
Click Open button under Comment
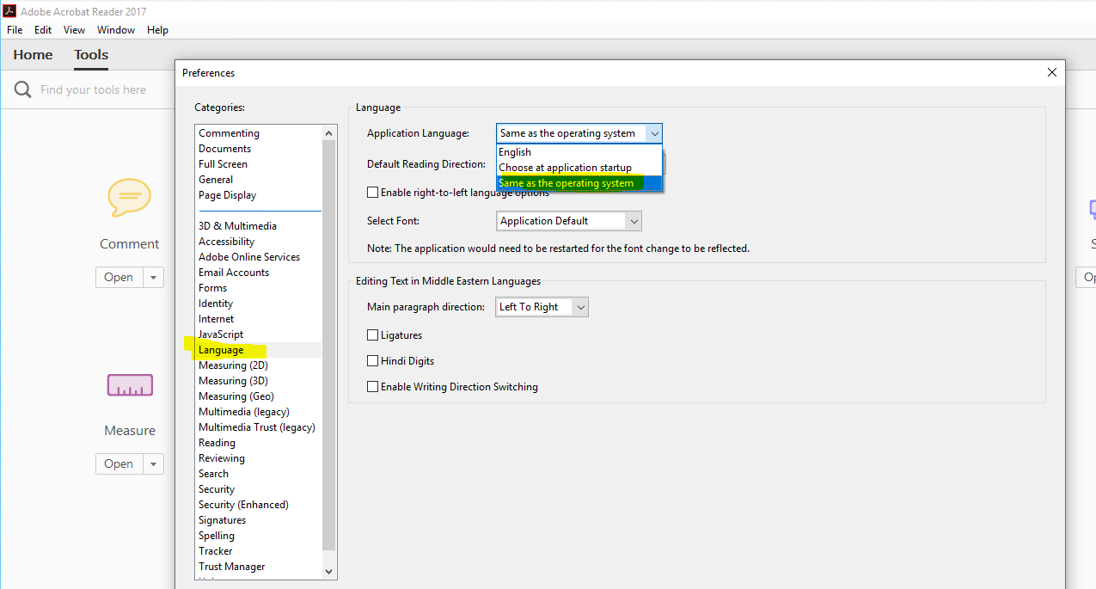tap(119, 277)
